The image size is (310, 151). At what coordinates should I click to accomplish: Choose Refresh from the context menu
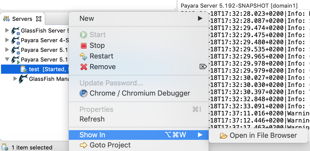(92, 119)
